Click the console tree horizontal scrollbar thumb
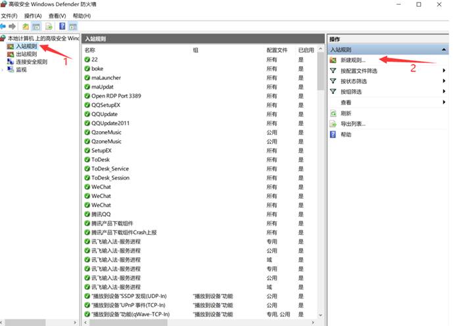 point(25,322)
